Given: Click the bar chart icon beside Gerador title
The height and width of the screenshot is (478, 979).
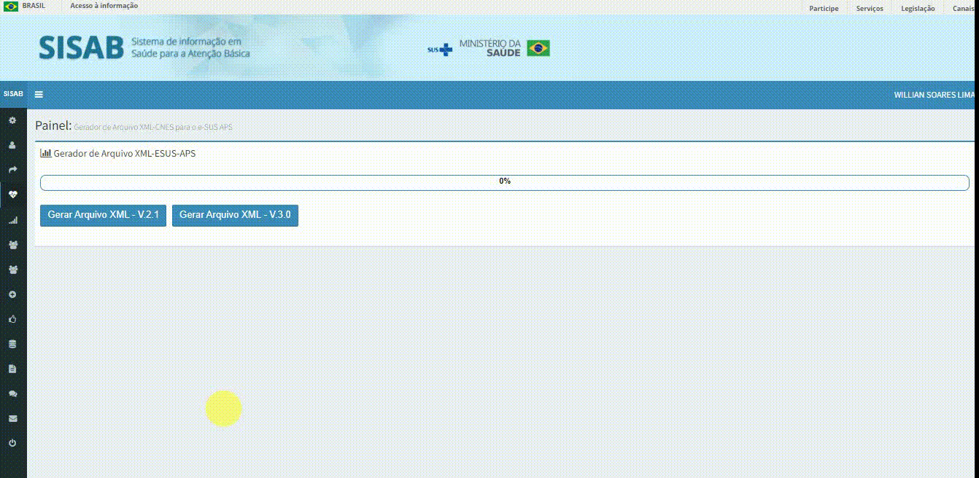Looking at the screenshot, I should [45, 153].
